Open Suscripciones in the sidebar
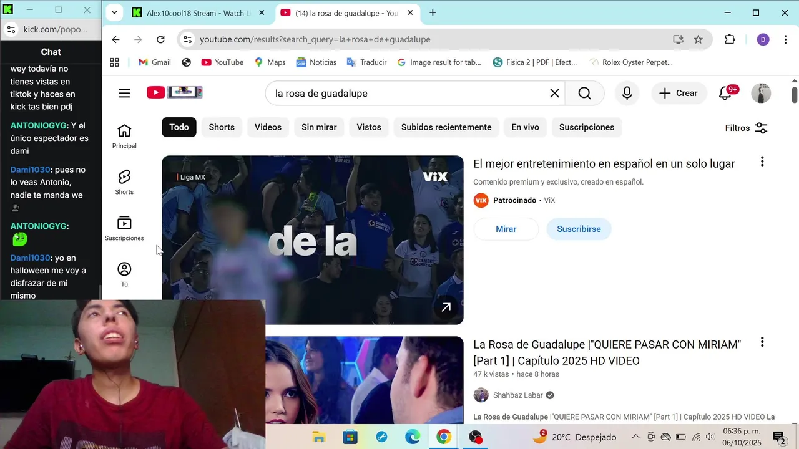This screenshot has height=449, width=799. click(x=124, y=228)
